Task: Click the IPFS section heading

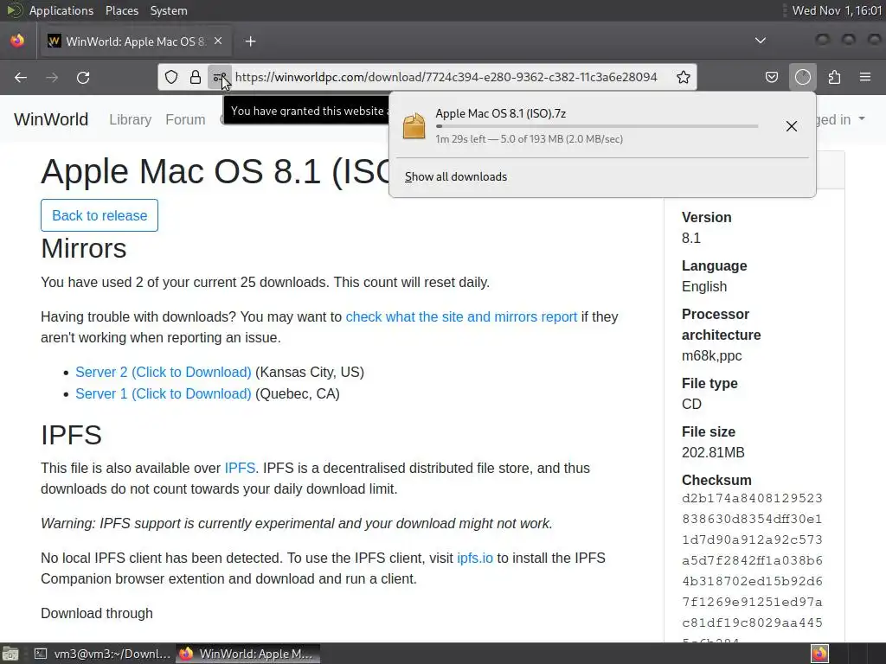Action: [71, 435]
